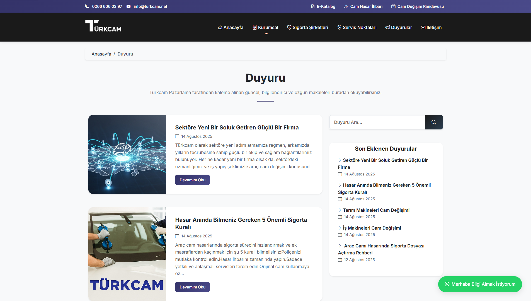The image size is (531, 301).
Task: Open the İş Makineleri Cam Değişimi announcement
Action: [372, 228]
